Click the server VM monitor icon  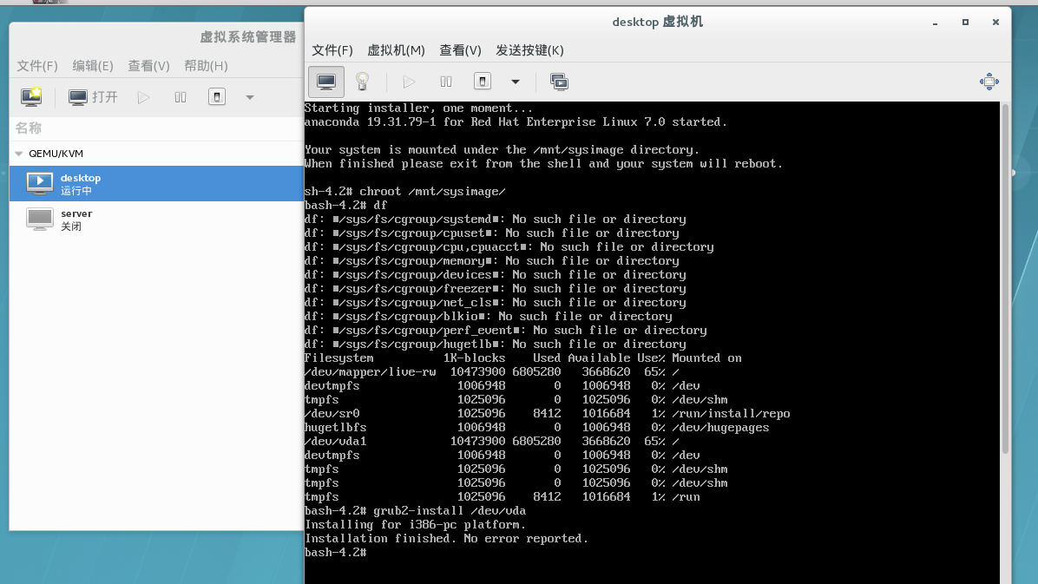40,220
